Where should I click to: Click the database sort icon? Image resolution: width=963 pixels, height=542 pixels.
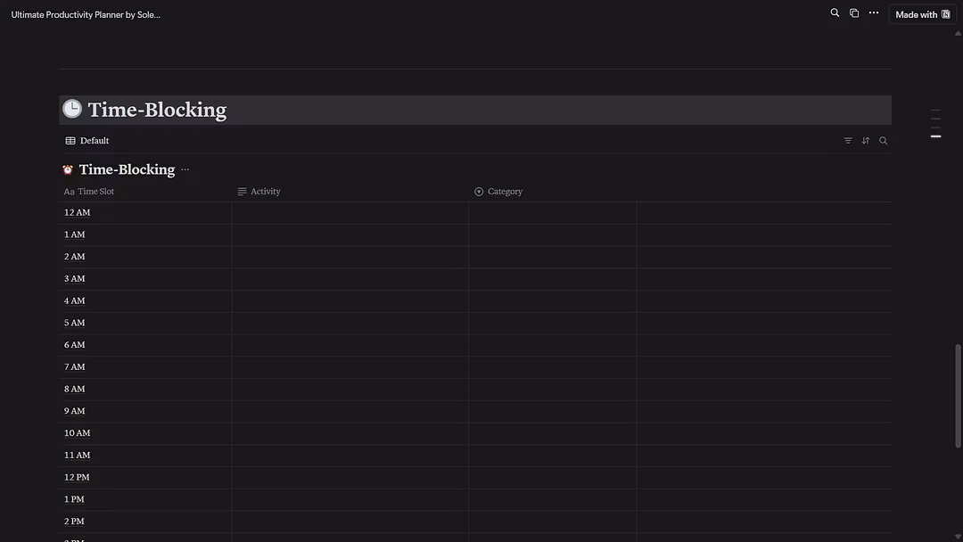point(865,141)
